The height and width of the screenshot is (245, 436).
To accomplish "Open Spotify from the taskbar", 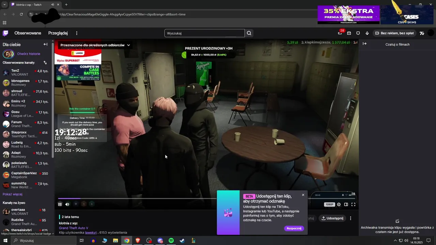I will point(171,241).
